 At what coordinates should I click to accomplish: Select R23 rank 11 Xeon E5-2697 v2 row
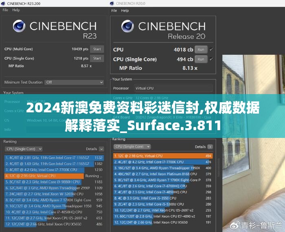point(54,218)
